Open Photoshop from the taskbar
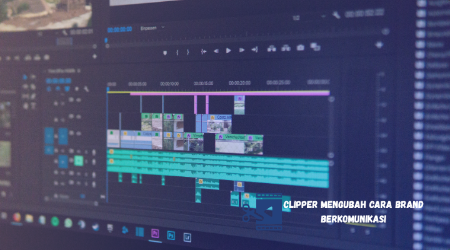Screen dimensions: 450x250 pyautogui.click(x=171, y=236)
